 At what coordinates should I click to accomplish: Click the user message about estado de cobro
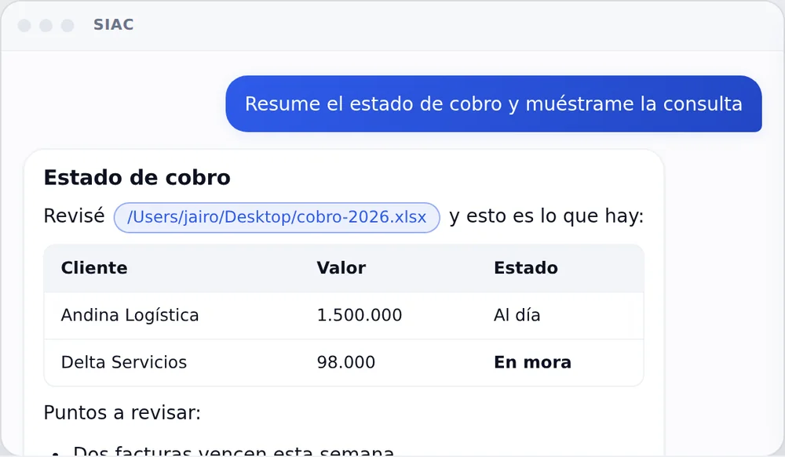point(494,104)
